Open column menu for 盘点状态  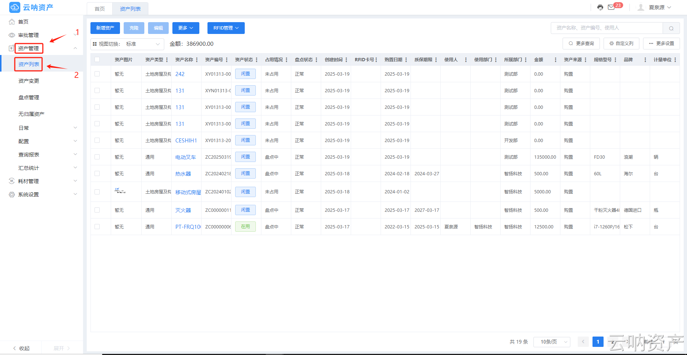point(316,60)
